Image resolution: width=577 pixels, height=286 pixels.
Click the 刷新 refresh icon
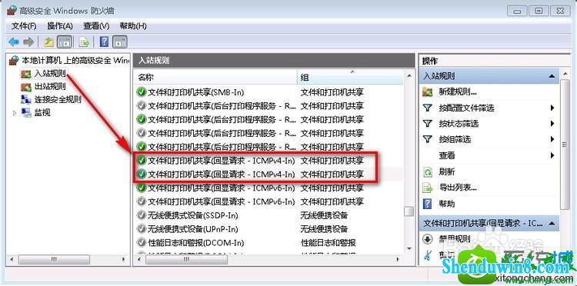[x=428, y=171]
